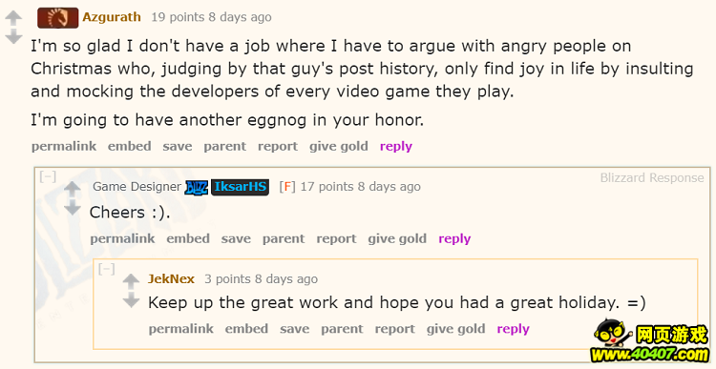
Task: Open IksarHS user profile link
Action: tap(241, 187)
